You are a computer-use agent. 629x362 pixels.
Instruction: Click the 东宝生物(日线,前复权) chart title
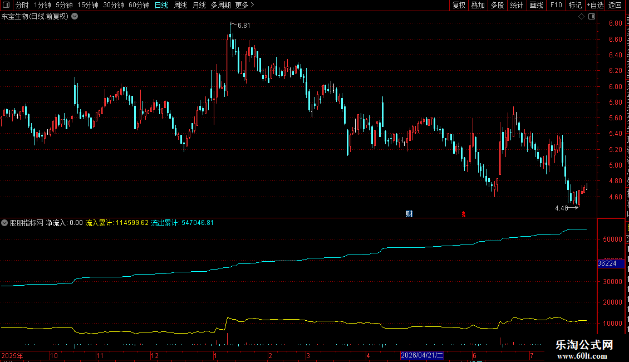[x=35, y=17]
